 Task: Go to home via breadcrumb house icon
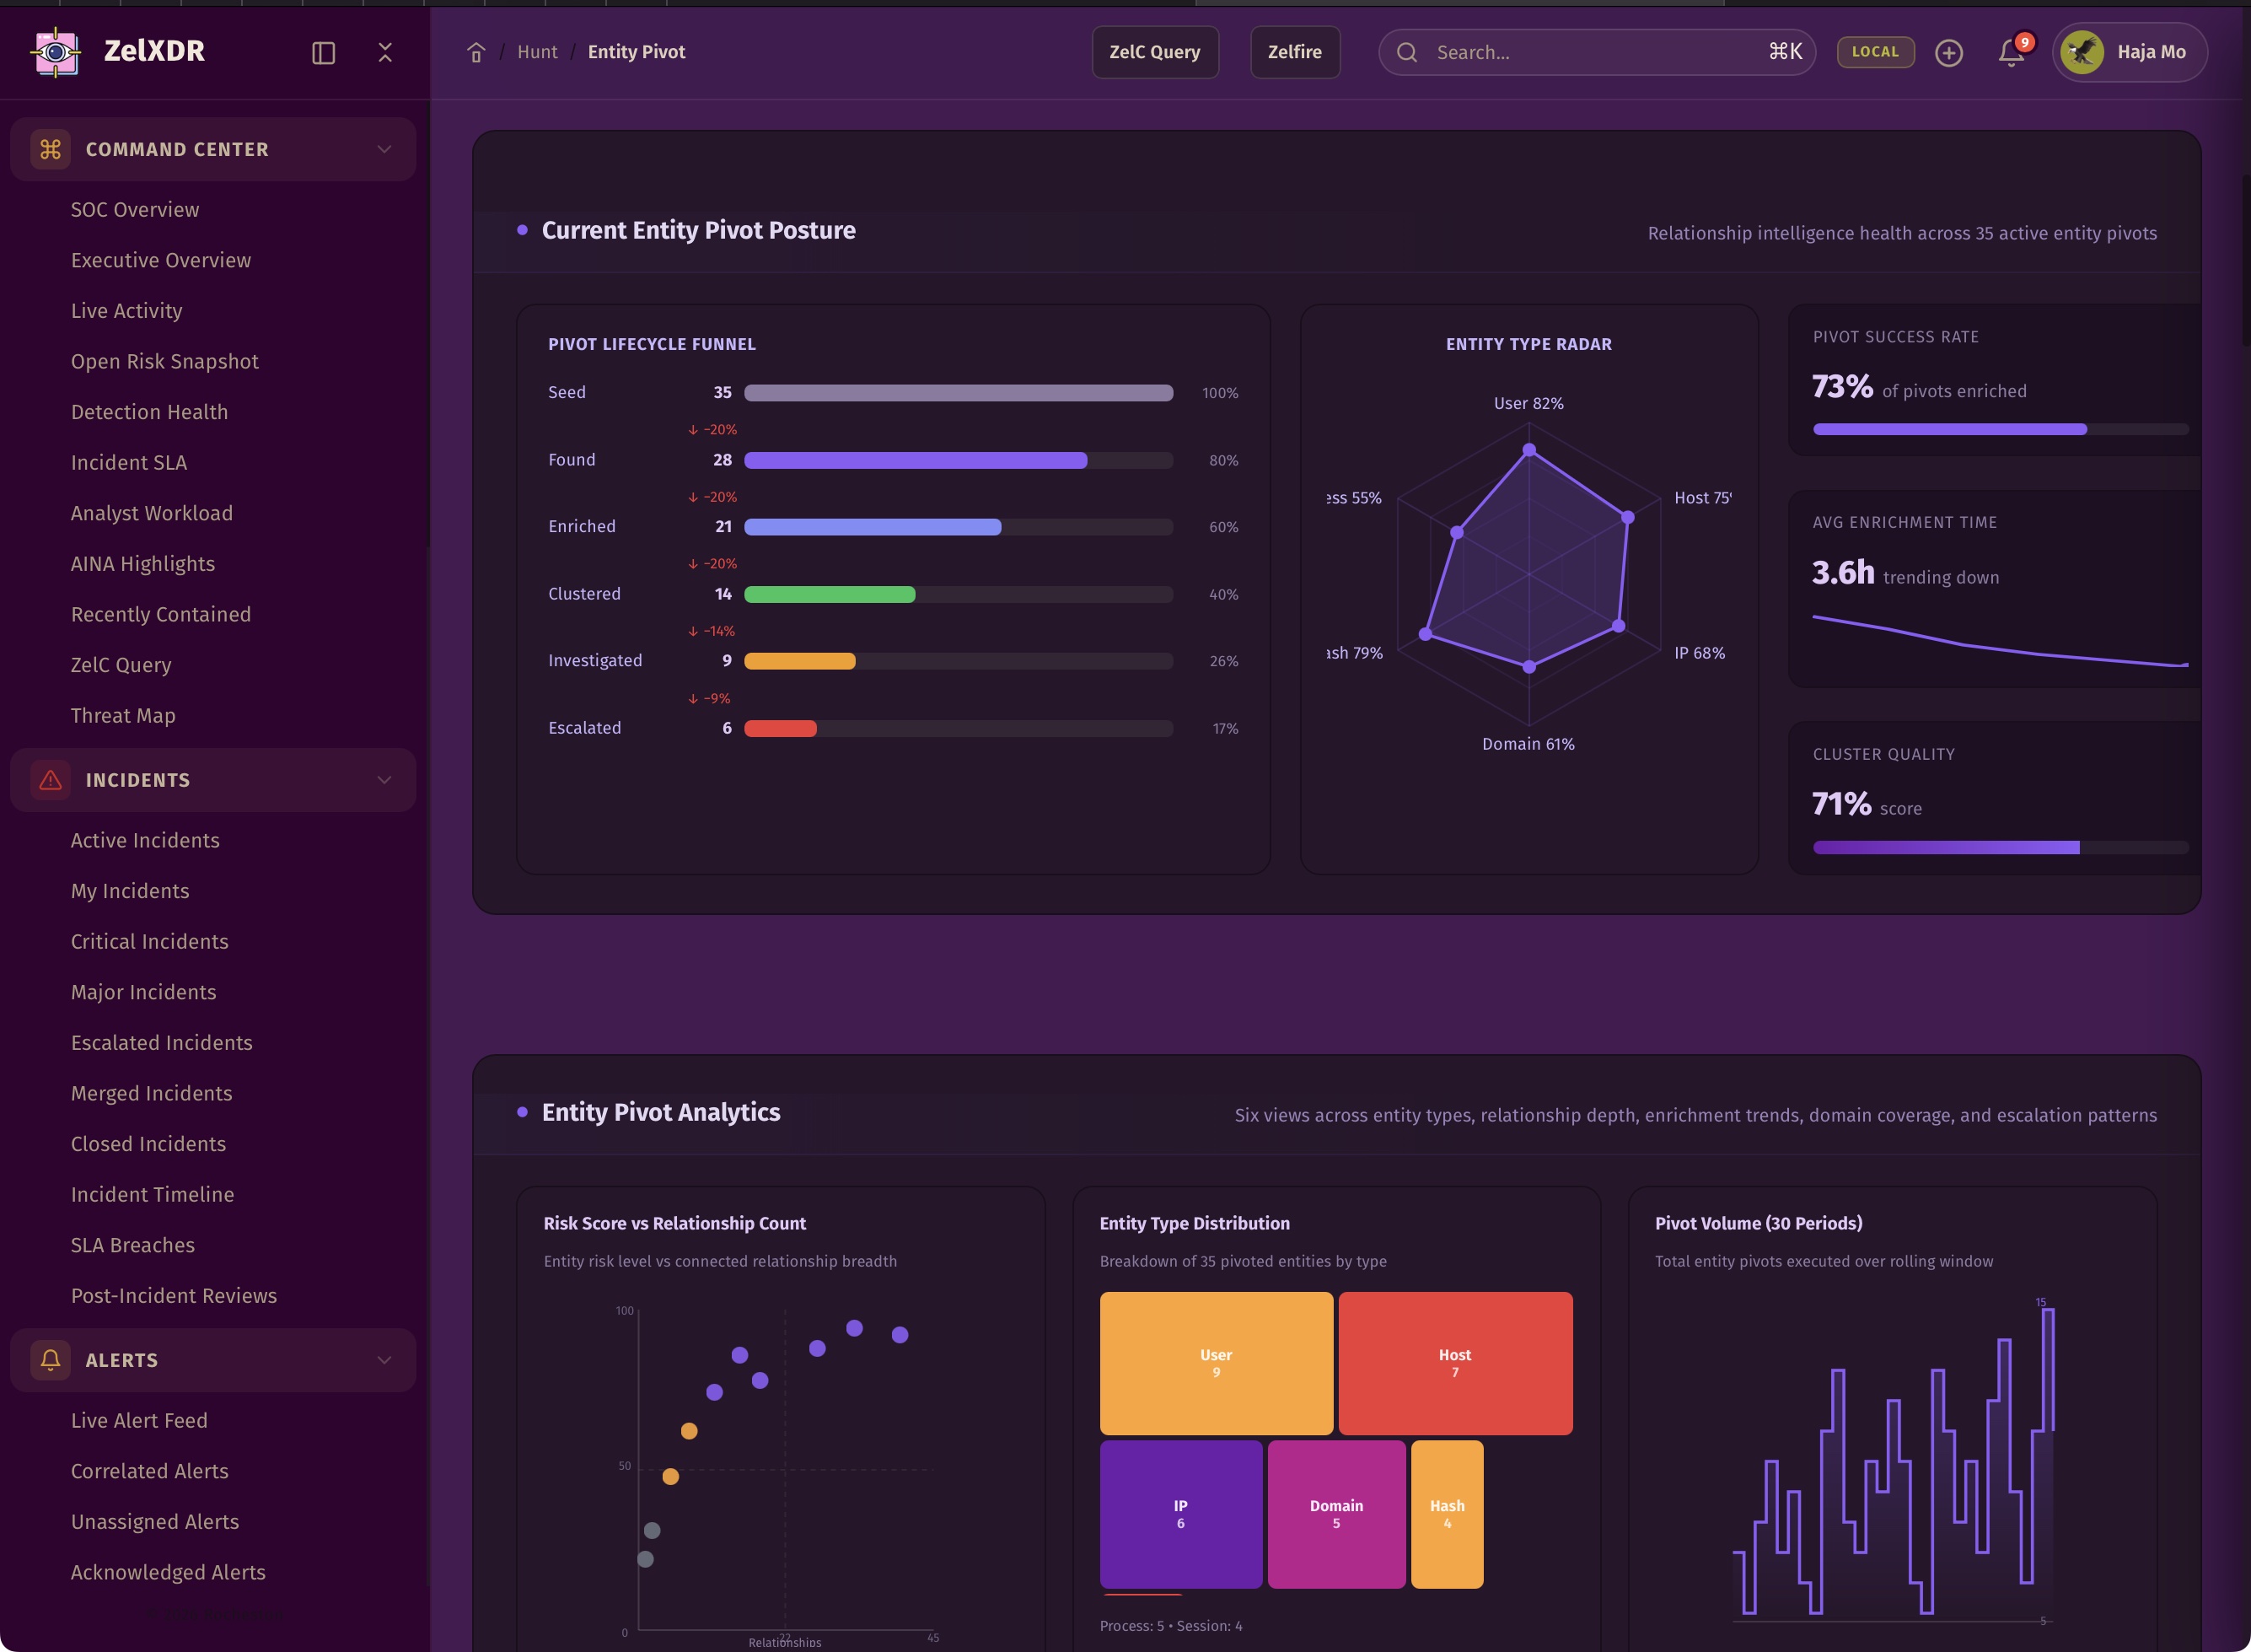[475, 53]
